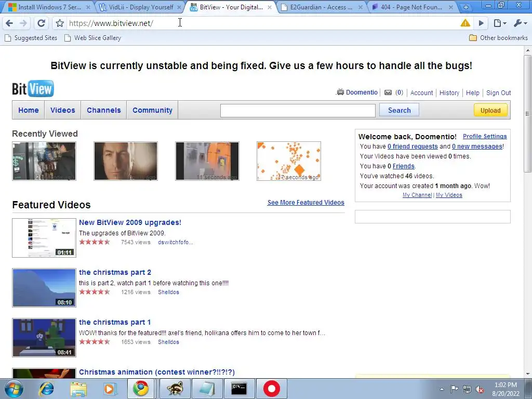Screen dimensions: 532x399
Task: Open thumbnail of BitView 2009 upgrades video
Action: pos(44,238)
